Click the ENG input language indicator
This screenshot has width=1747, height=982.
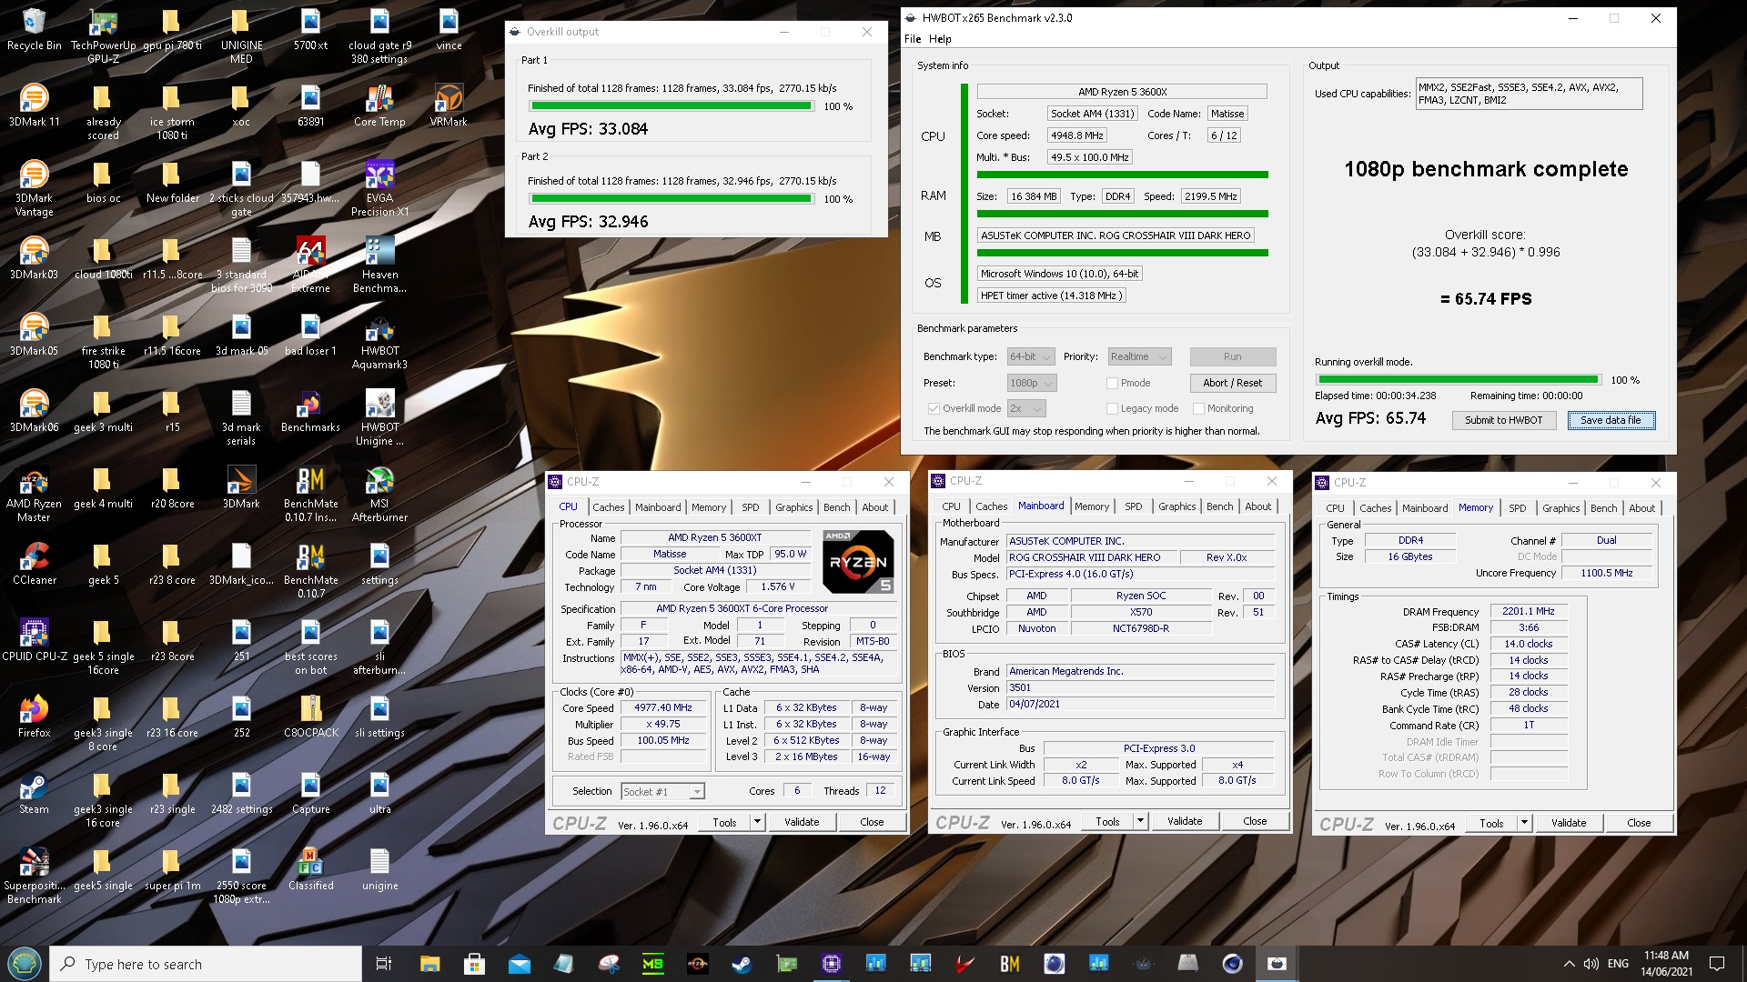1618,964
